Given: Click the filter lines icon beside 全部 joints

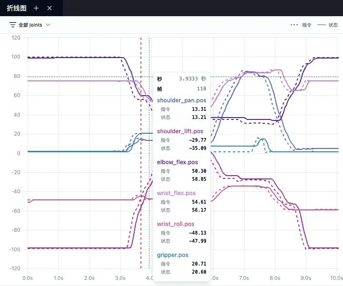Looking at the screenshot, I should tap(13, 24).
